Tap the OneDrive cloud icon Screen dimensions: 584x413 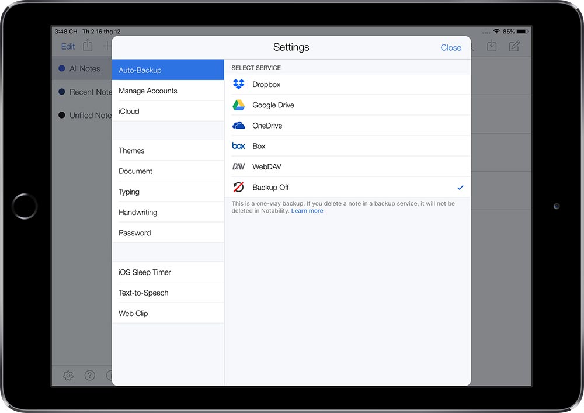click(238, 126)
